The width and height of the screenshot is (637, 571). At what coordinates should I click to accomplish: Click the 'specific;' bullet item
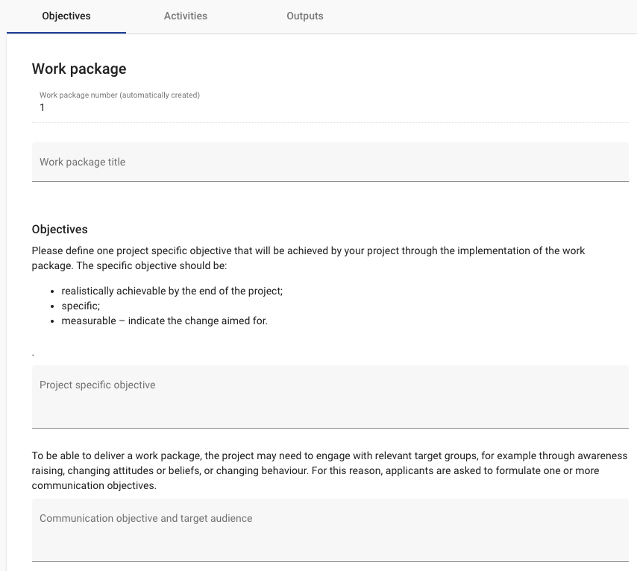[81, 306]
